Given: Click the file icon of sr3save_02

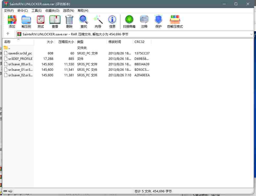Looking at the screenshot, I should tap(6, 75).
